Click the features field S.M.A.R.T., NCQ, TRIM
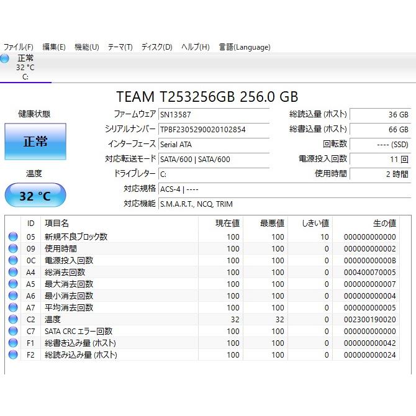 [284, 204]
